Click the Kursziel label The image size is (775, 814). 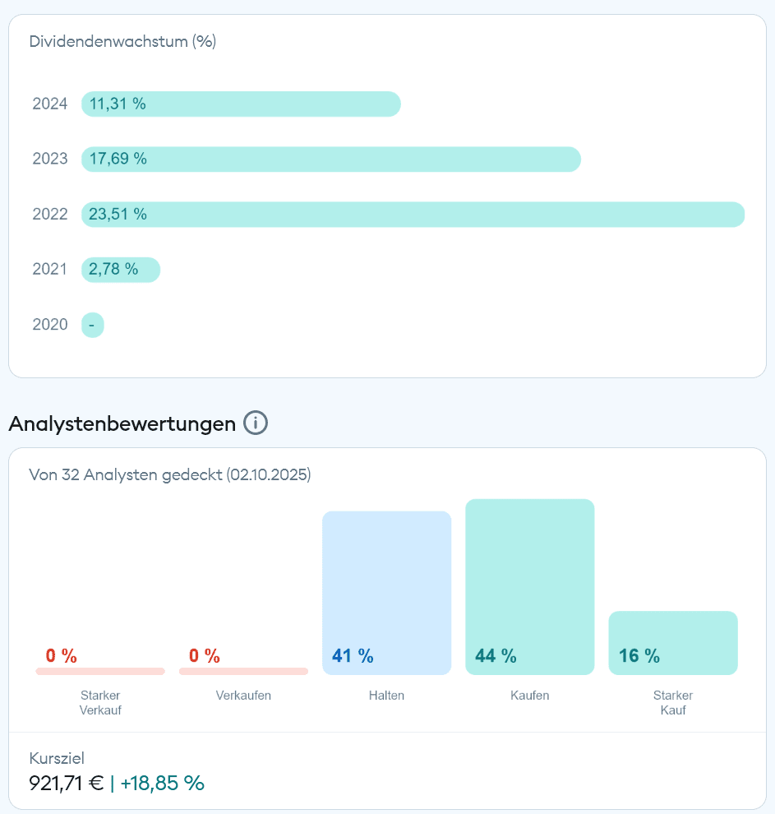pos(57,758)
